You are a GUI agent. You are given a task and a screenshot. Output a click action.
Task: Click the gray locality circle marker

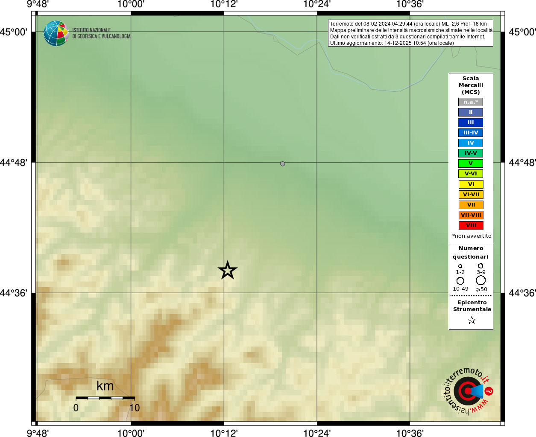point(283,164)
